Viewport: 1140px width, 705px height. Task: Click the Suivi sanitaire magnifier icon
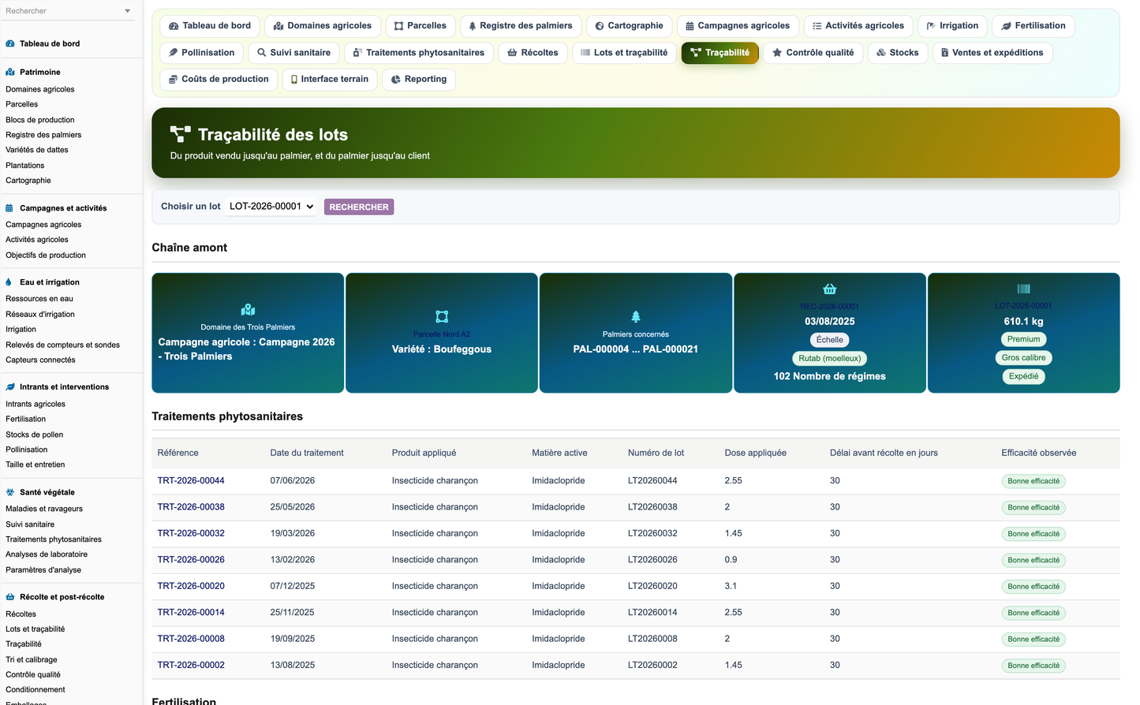[262, 53]
